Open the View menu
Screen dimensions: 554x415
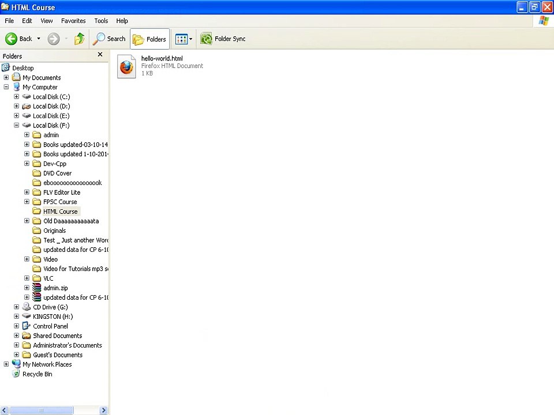[x=47, y=21]
